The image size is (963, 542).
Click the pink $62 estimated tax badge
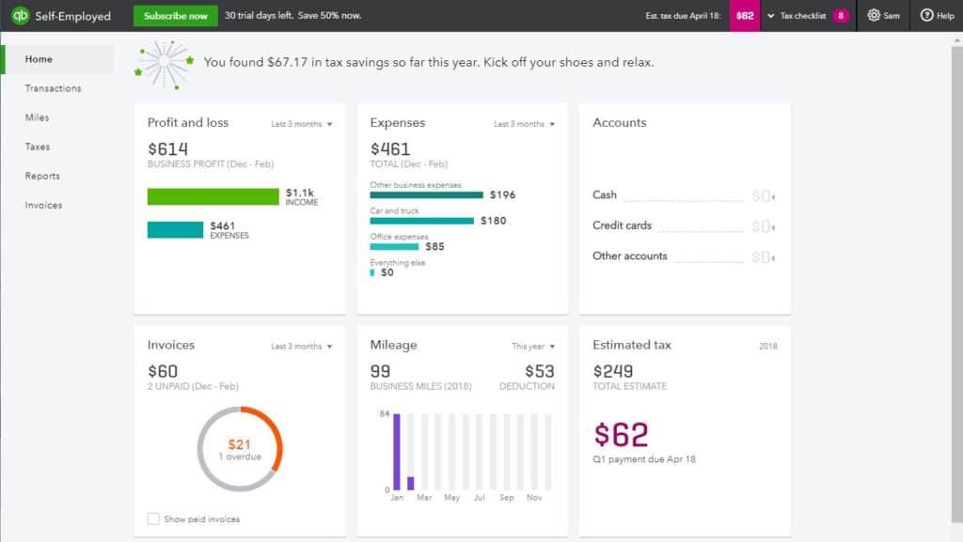tap(744, 16)
